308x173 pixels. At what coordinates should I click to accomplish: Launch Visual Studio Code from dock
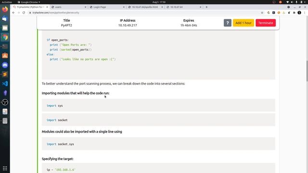point(5,84)
